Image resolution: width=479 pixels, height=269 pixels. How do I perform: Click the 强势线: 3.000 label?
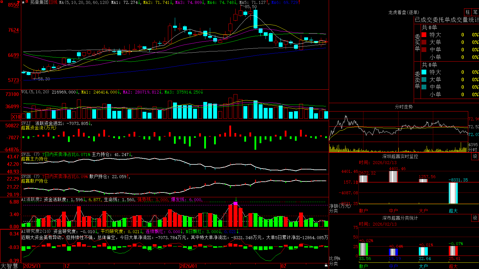(152, 199)
